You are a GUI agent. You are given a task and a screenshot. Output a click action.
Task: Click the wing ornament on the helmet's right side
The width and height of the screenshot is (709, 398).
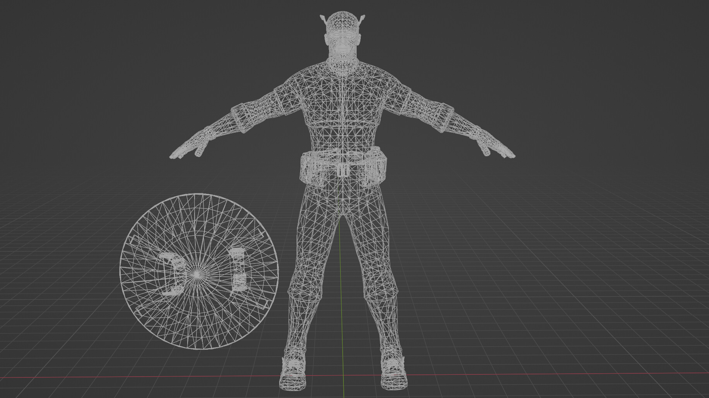point(362,20)
